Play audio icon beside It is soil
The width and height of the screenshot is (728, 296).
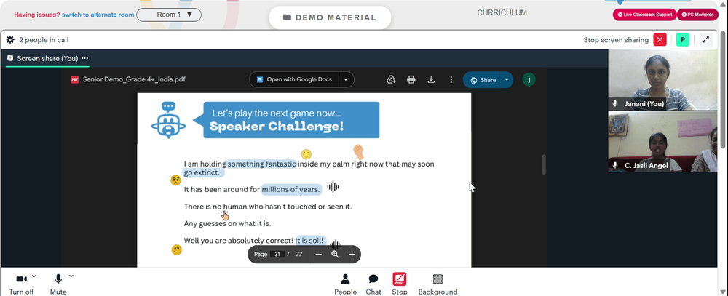point(335,244)
